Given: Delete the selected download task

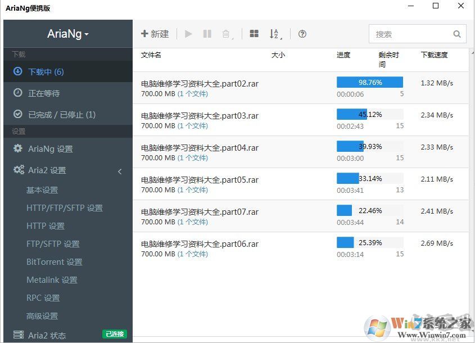Looking at the screenshot, I should [x=226, y=34].
